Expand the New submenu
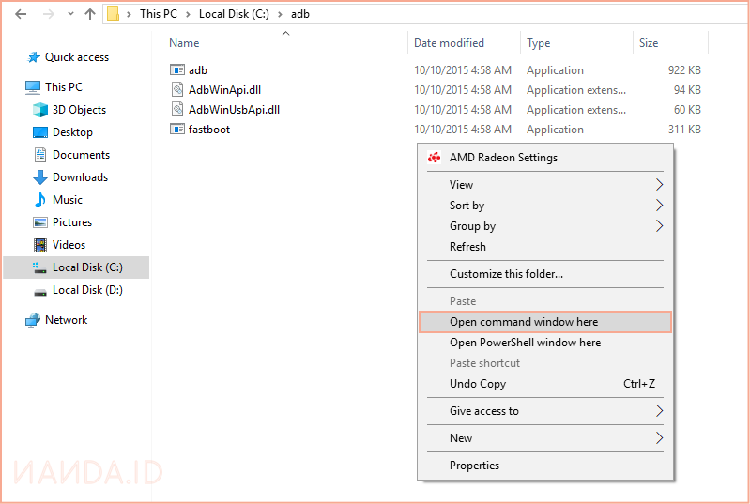 [x=659, y=438]
